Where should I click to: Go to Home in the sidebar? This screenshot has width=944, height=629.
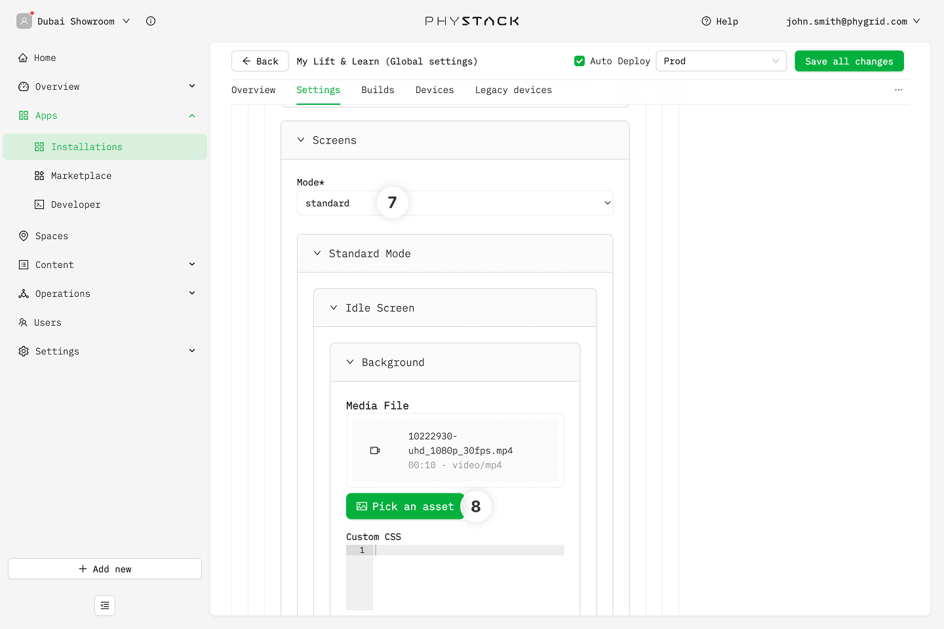(105, 58)
